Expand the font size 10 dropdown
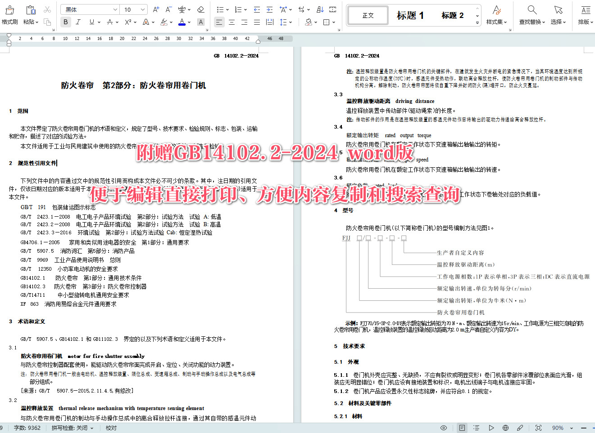Viewport: 595px width, 433px height. point(133,9)
